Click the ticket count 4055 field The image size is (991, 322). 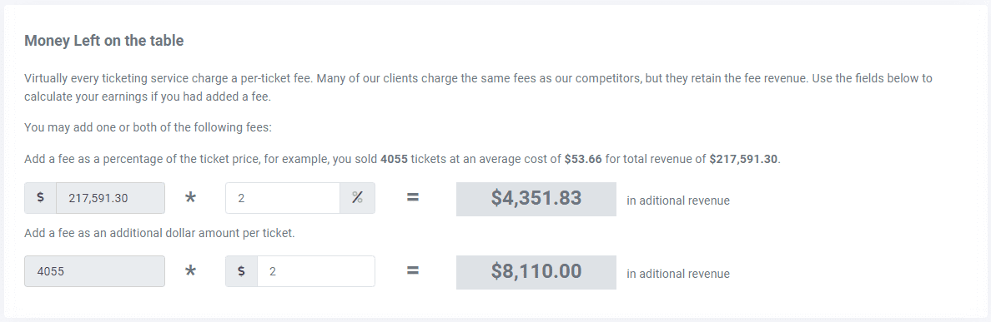coord(95,271)
